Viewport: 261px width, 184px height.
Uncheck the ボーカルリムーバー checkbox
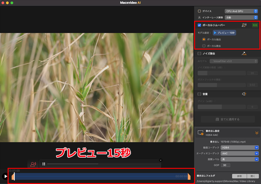[199, 25]
